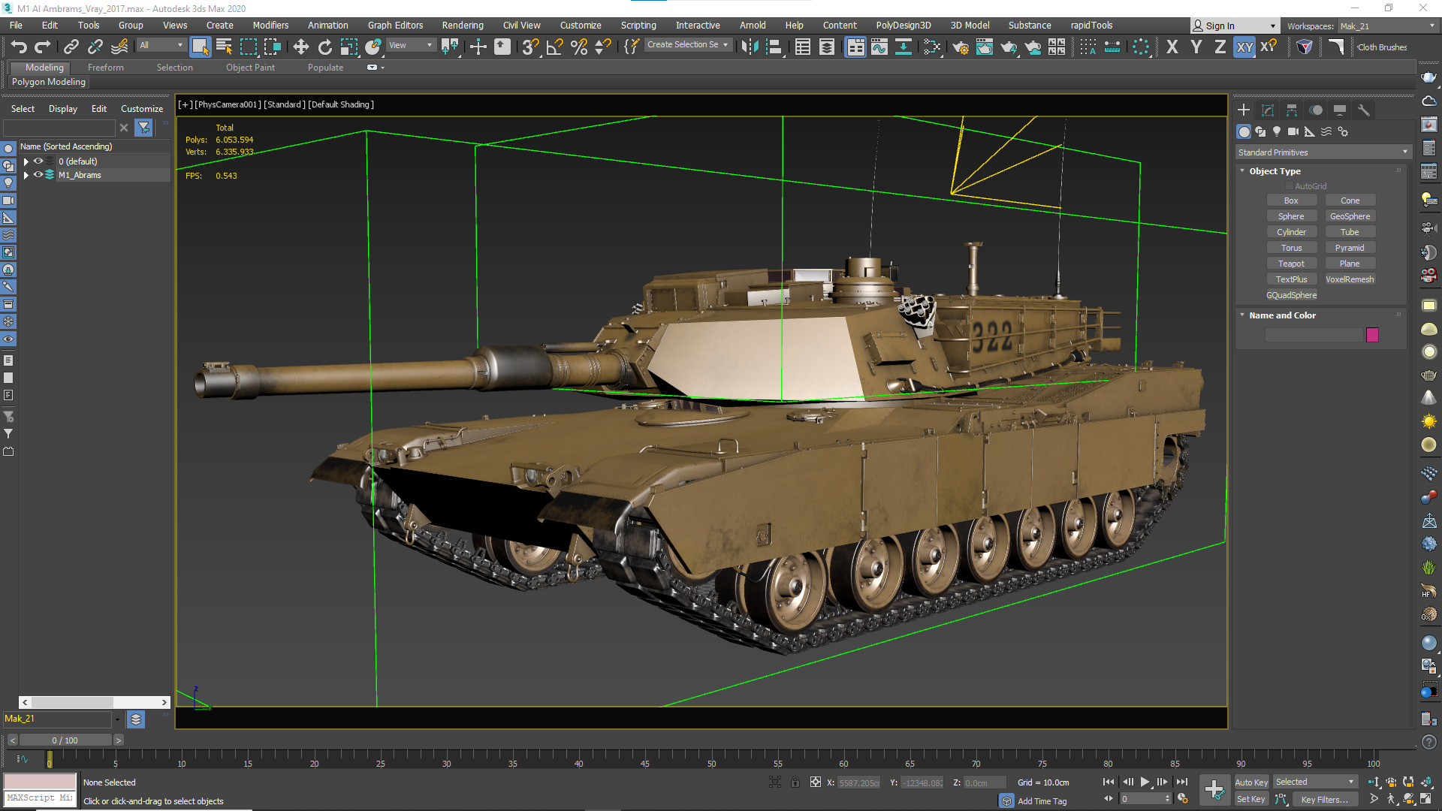Open the Scripting menu
Viewport: 1442px width, 811px height.
638,26
